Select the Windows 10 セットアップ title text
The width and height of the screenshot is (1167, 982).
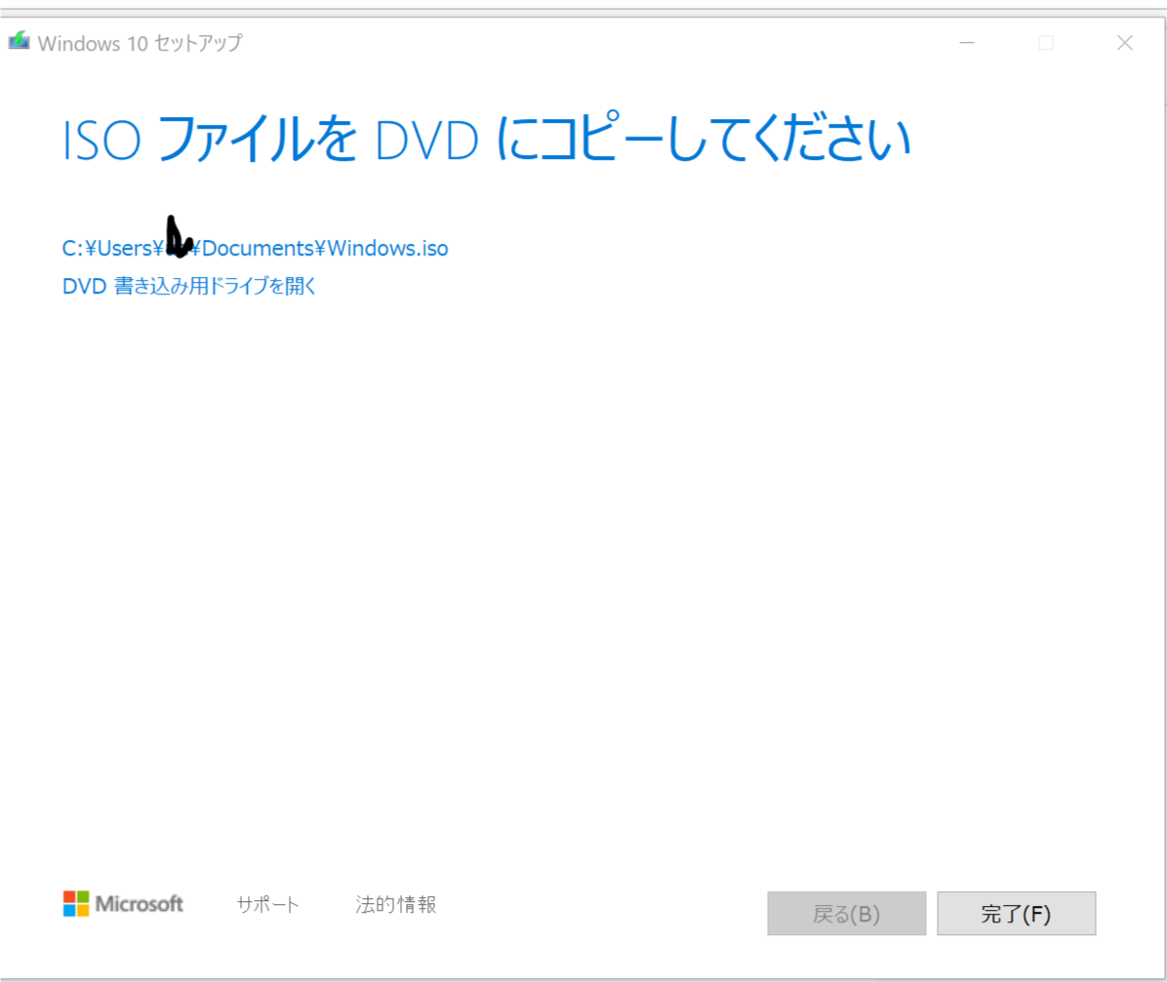[x=140, y=43]
